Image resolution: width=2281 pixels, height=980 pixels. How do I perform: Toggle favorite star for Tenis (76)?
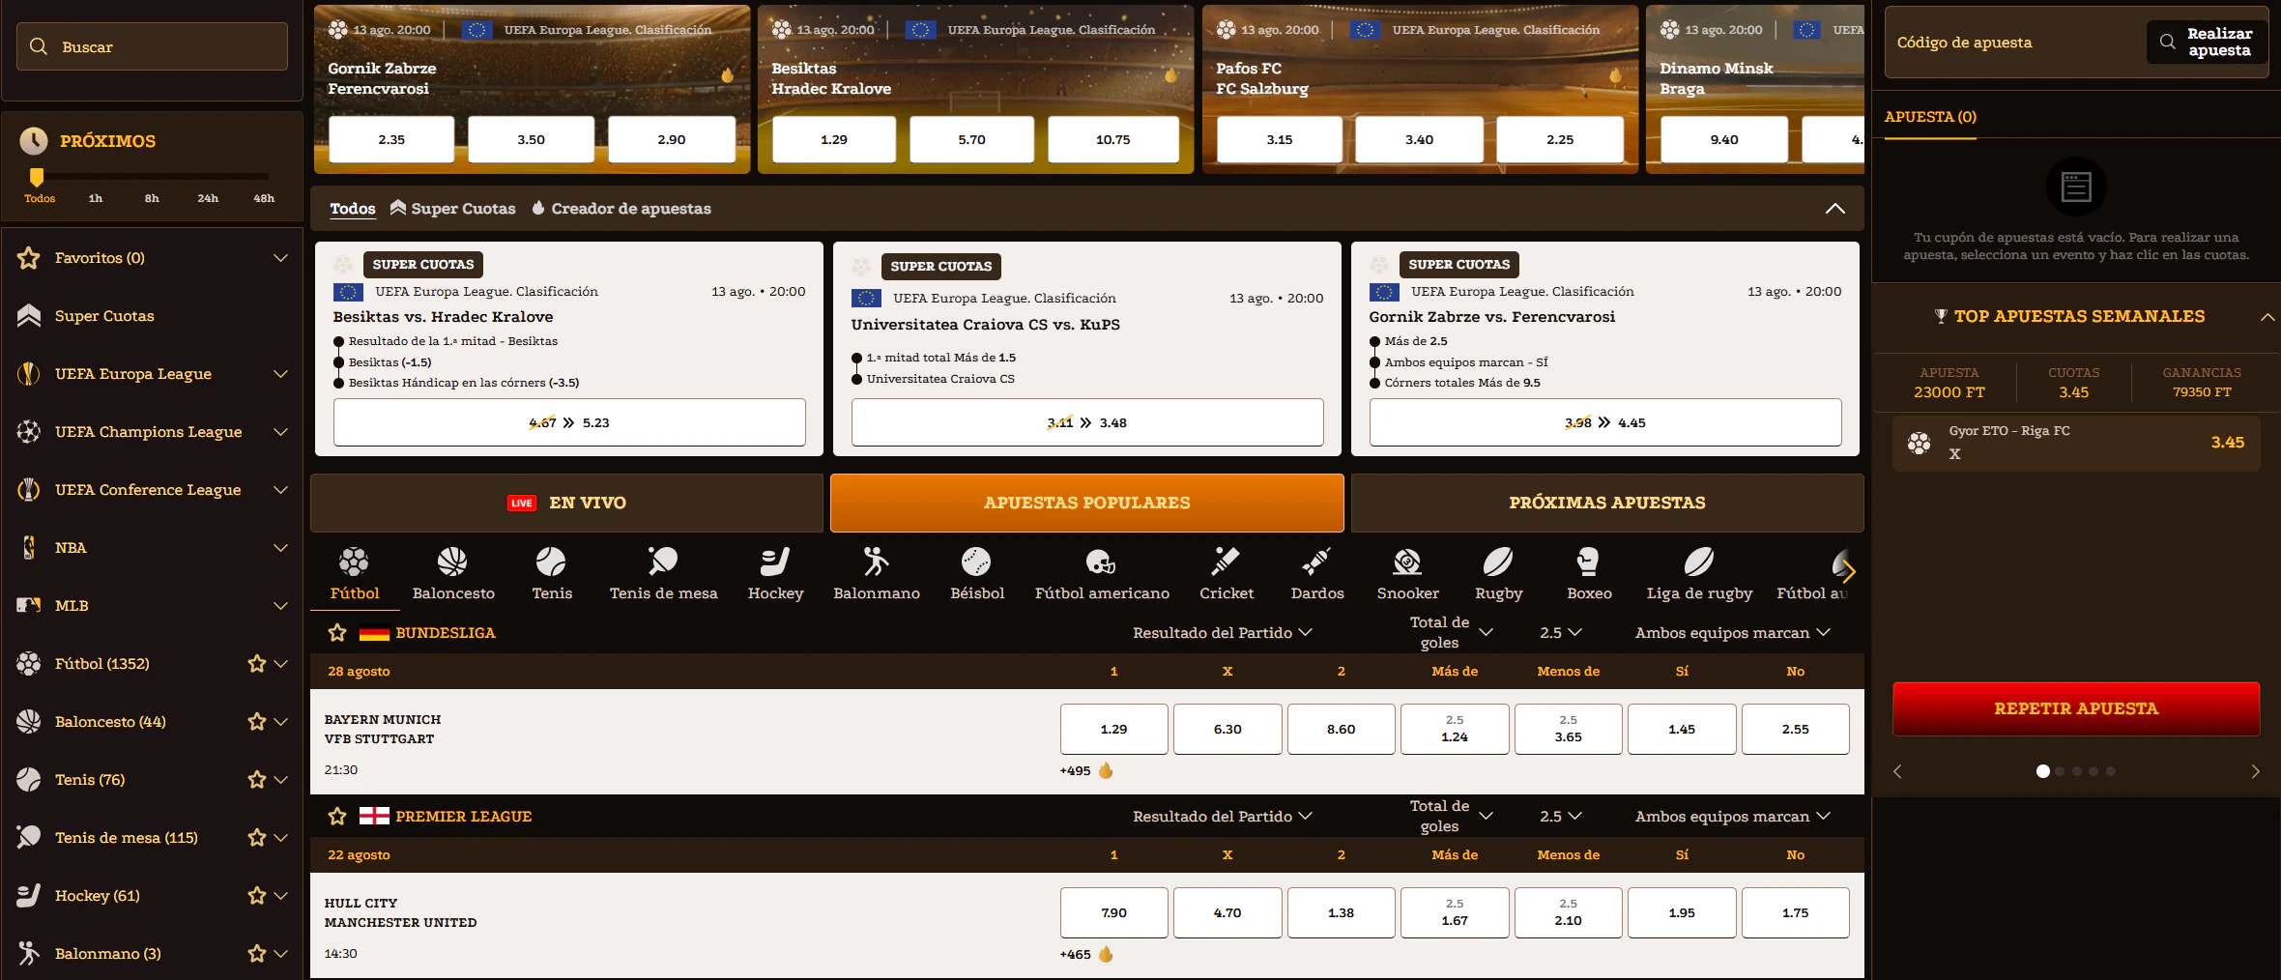tap(256, 780)
